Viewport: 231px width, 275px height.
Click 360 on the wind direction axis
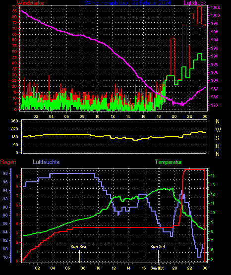pos(14,121)
